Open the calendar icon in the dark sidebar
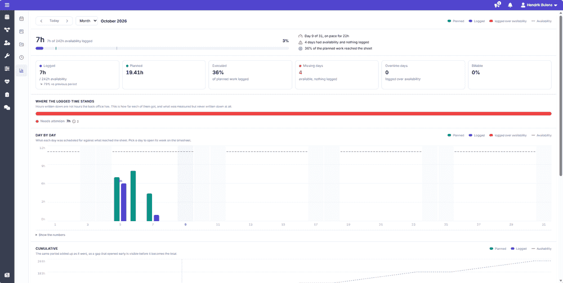Viewport: 563px width, 283px height. 7,17
